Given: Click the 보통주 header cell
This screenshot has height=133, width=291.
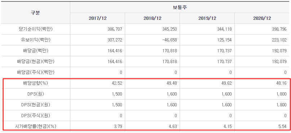Looking at the screenshot, I should [180, 8].
